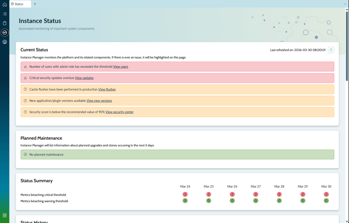This screenshot has width=349, height=223.
Task: Open the list menu icon in sidebar
Action: click(5, 14)
